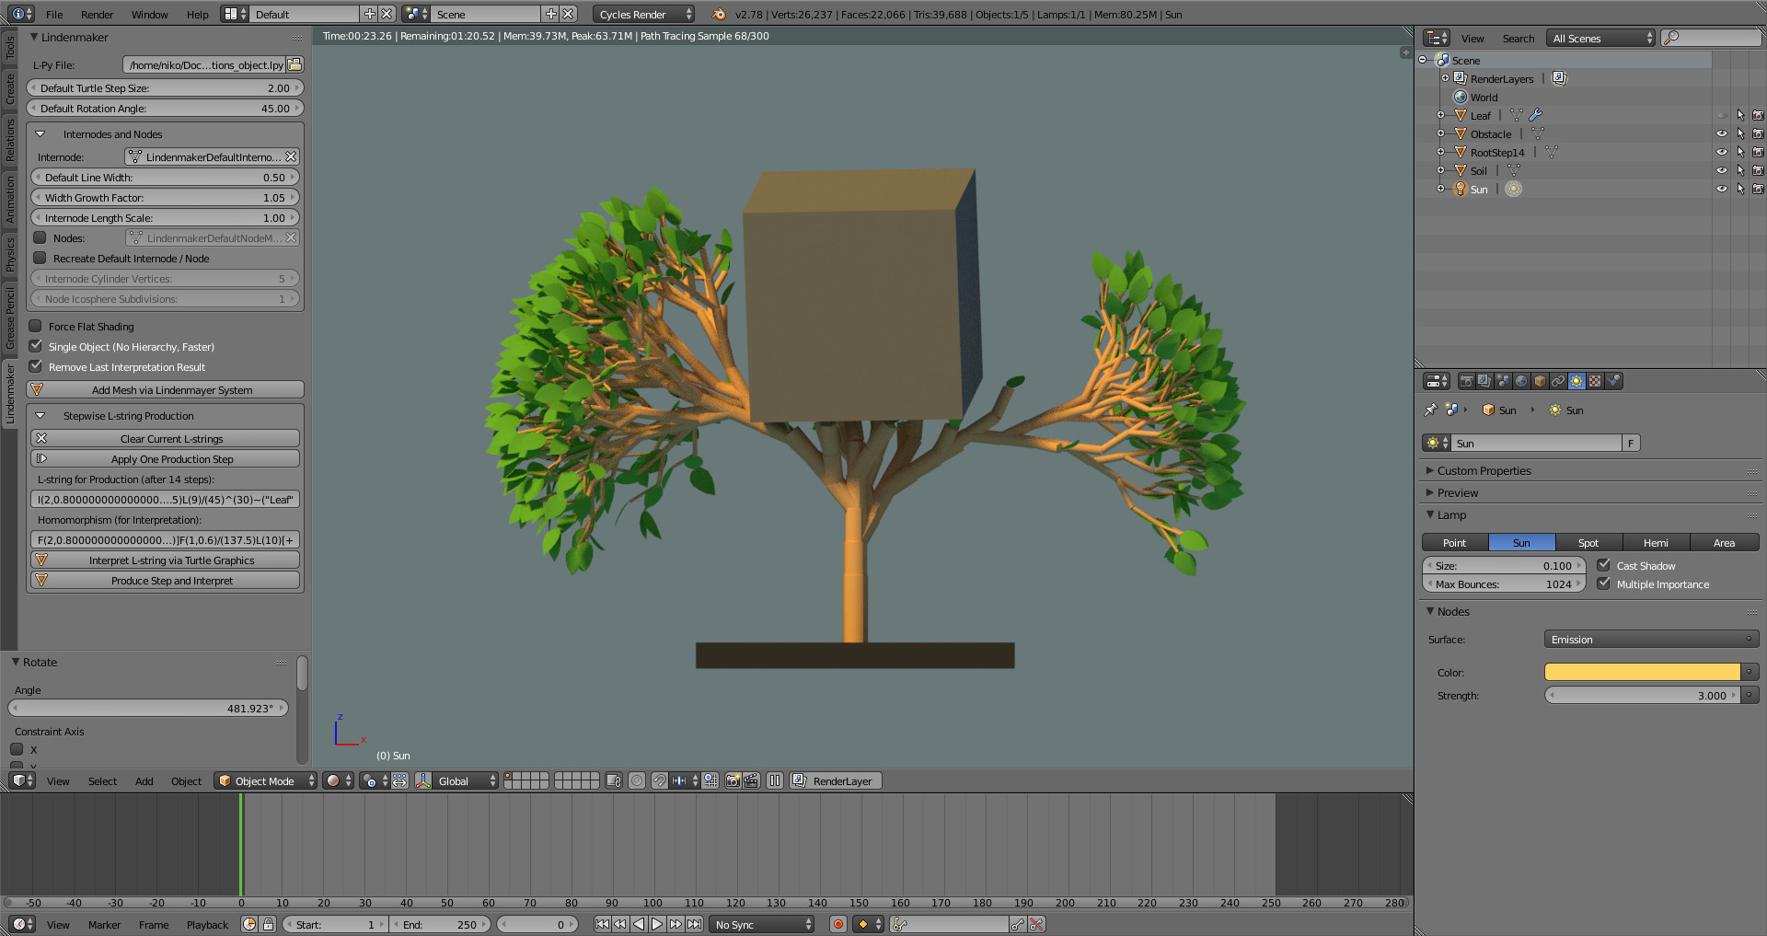Viewport: 1767px width, 936px height.
Task: Play the animation forward
Action: pos(657,924)
